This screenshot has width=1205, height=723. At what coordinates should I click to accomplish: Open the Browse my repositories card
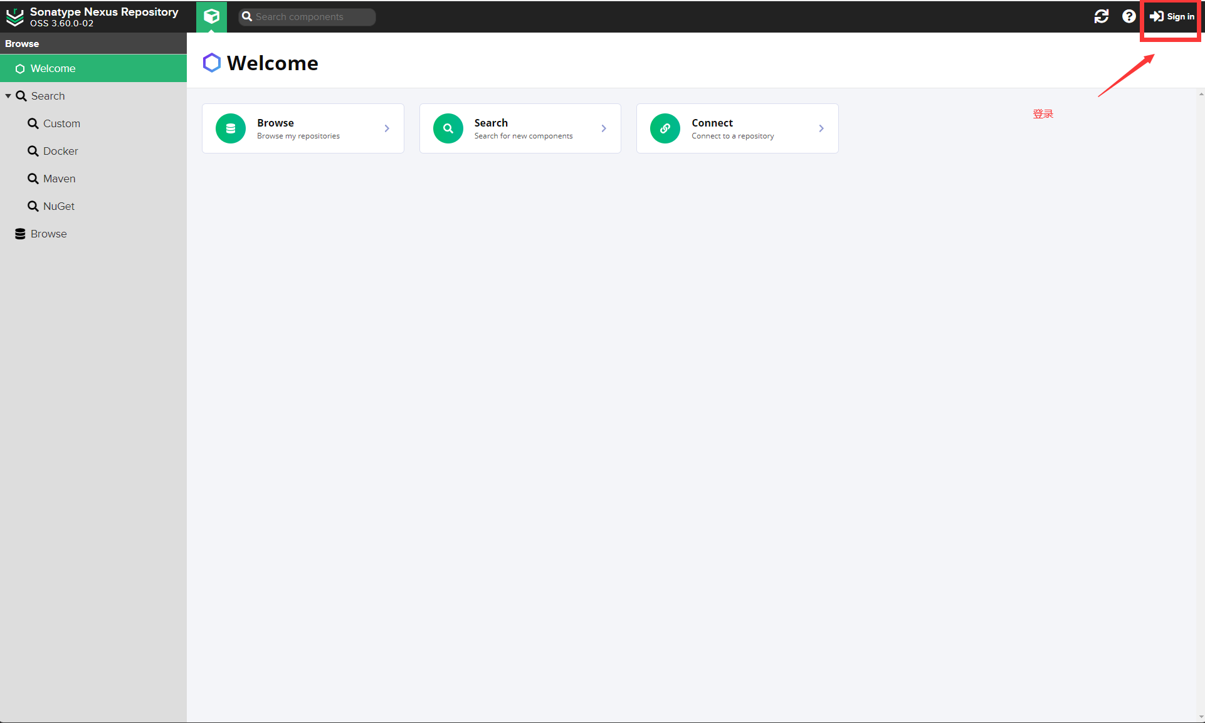coord(303,128)
